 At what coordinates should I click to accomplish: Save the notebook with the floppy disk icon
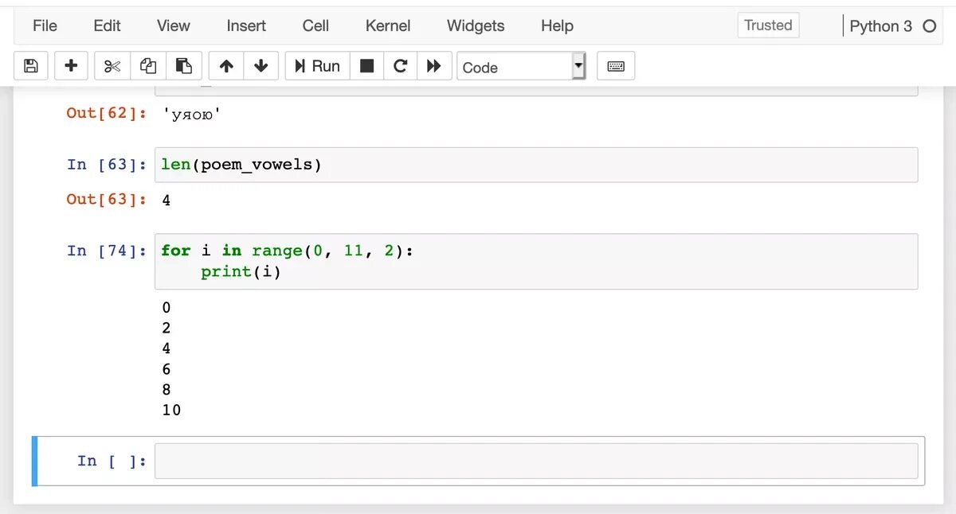pyautogui.click(x=31, y=66)
